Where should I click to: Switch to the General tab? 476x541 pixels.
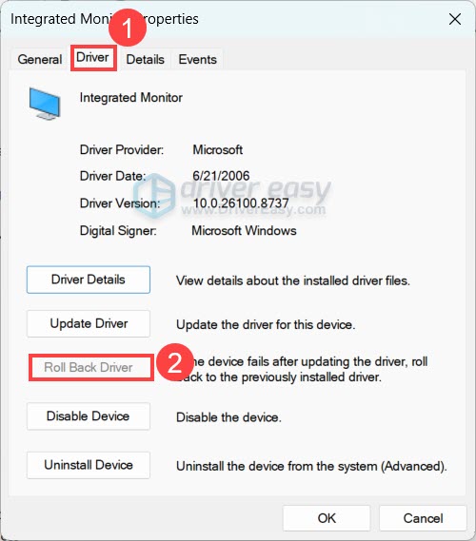(x=40, y=59)
